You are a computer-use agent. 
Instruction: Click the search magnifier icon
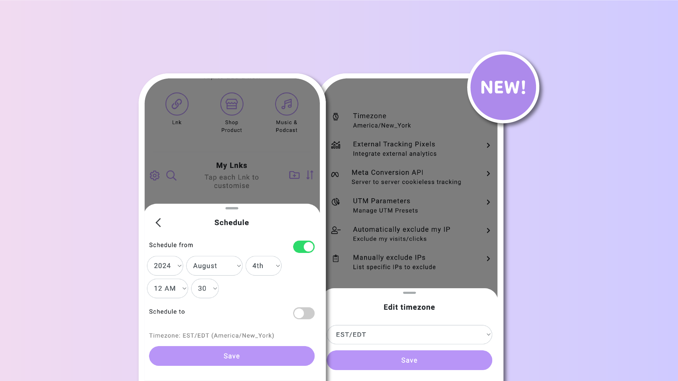pyautogui.click(x=171, y=175)
